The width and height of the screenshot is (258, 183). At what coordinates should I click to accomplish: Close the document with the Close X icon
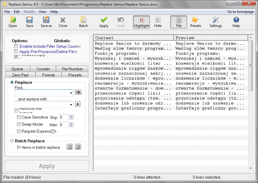tap(63, 22)
